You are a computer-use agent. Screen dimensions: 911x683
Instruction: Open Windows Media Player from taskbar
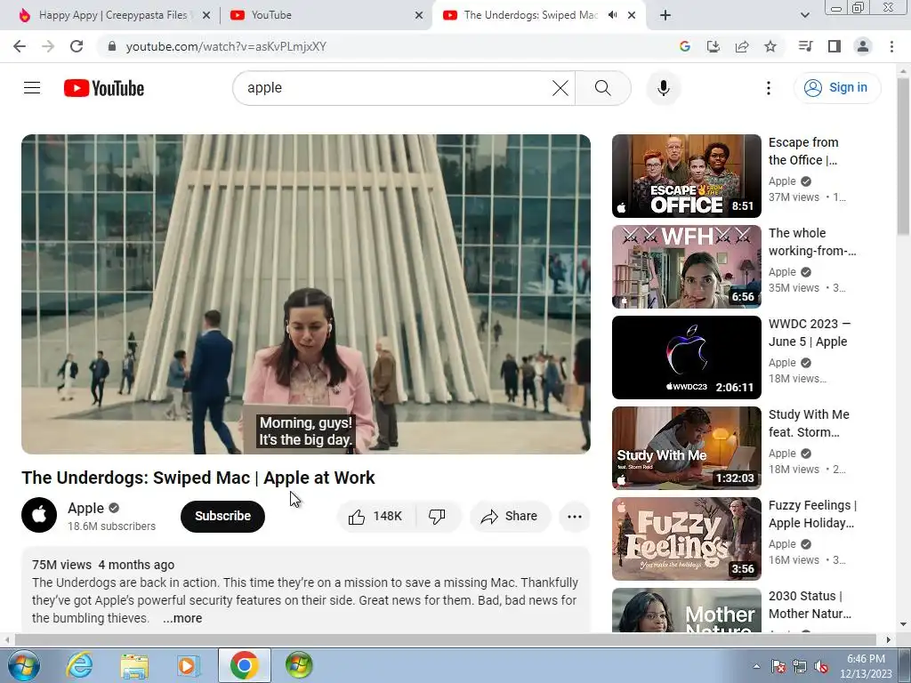click(x=188, y=665)
